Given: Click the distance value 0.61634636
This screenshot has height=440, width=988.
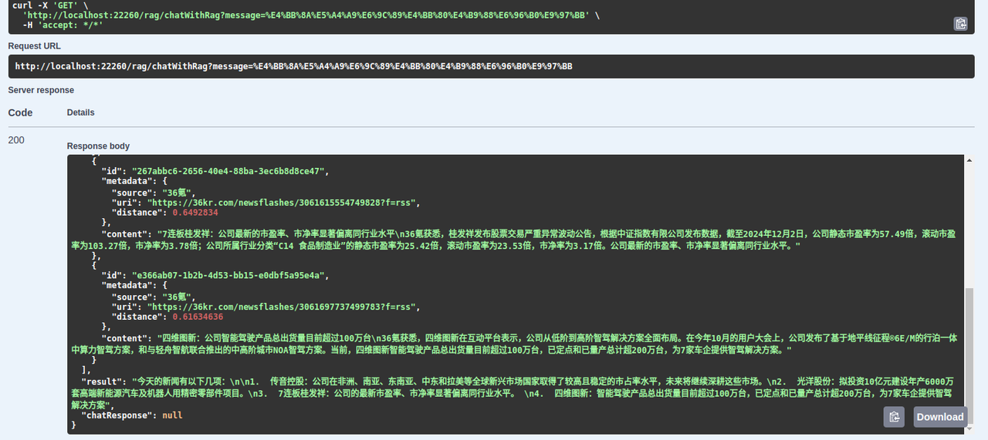Looking at the screenshot, I should [198, 317].
